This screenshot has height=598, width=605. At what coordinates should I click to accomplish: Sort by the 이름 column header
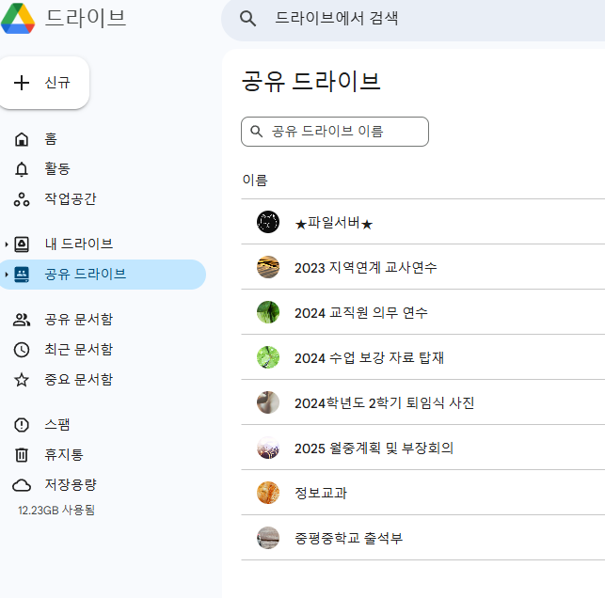[x=255, y=180]
